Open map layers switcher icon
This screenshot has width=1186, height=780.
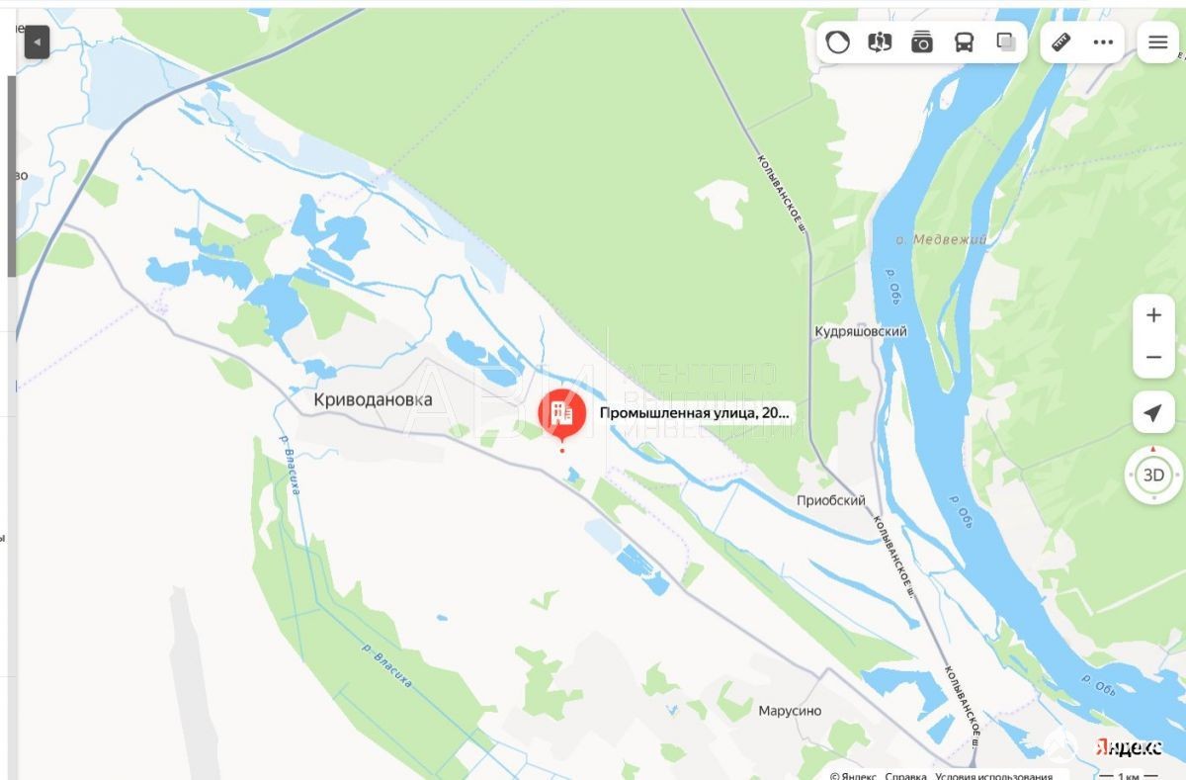1006,43
